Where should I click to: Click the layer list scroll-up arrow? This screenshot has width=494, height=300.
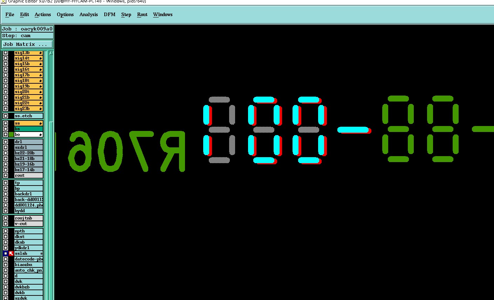pos(51,53)
